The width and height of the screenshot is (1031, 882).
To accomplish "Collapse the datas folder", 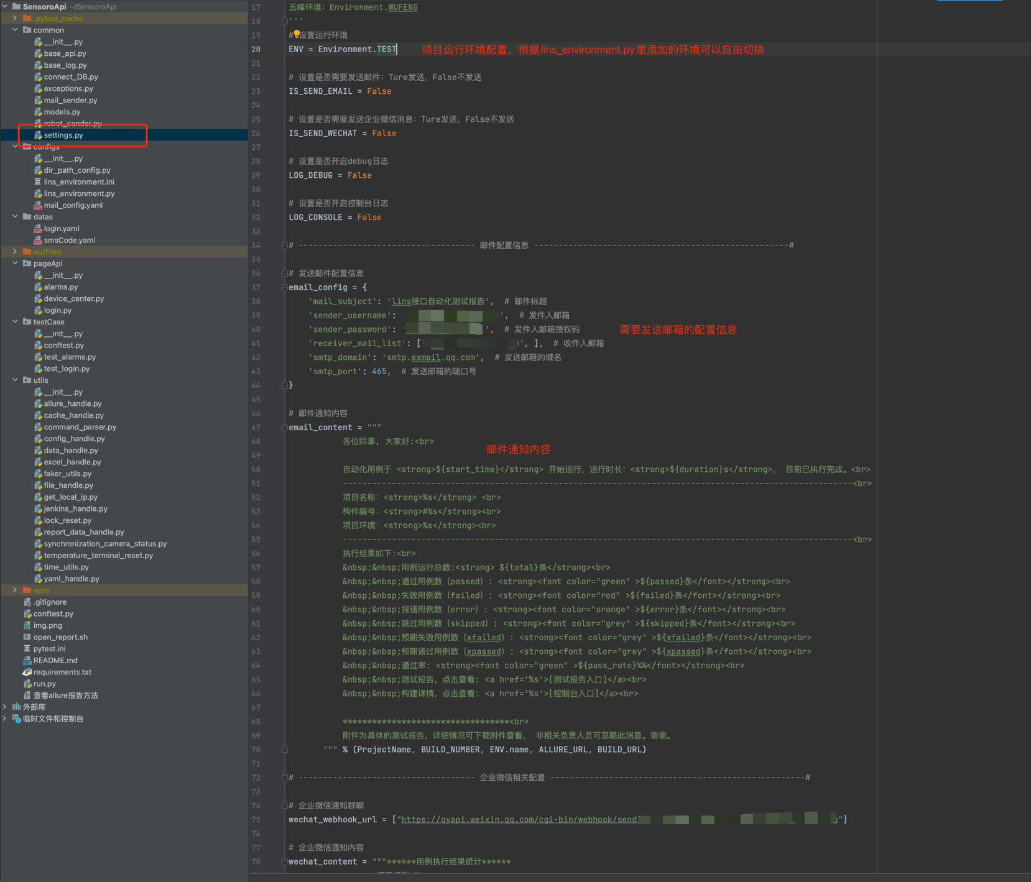I will pyautogui.click(x=15, y=217).
